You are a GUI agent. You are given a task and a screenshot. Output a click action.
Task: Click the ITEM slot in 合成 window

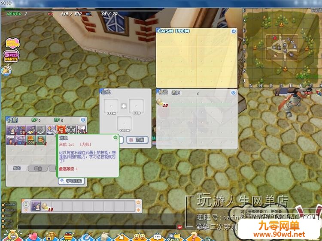pos(111,107)
